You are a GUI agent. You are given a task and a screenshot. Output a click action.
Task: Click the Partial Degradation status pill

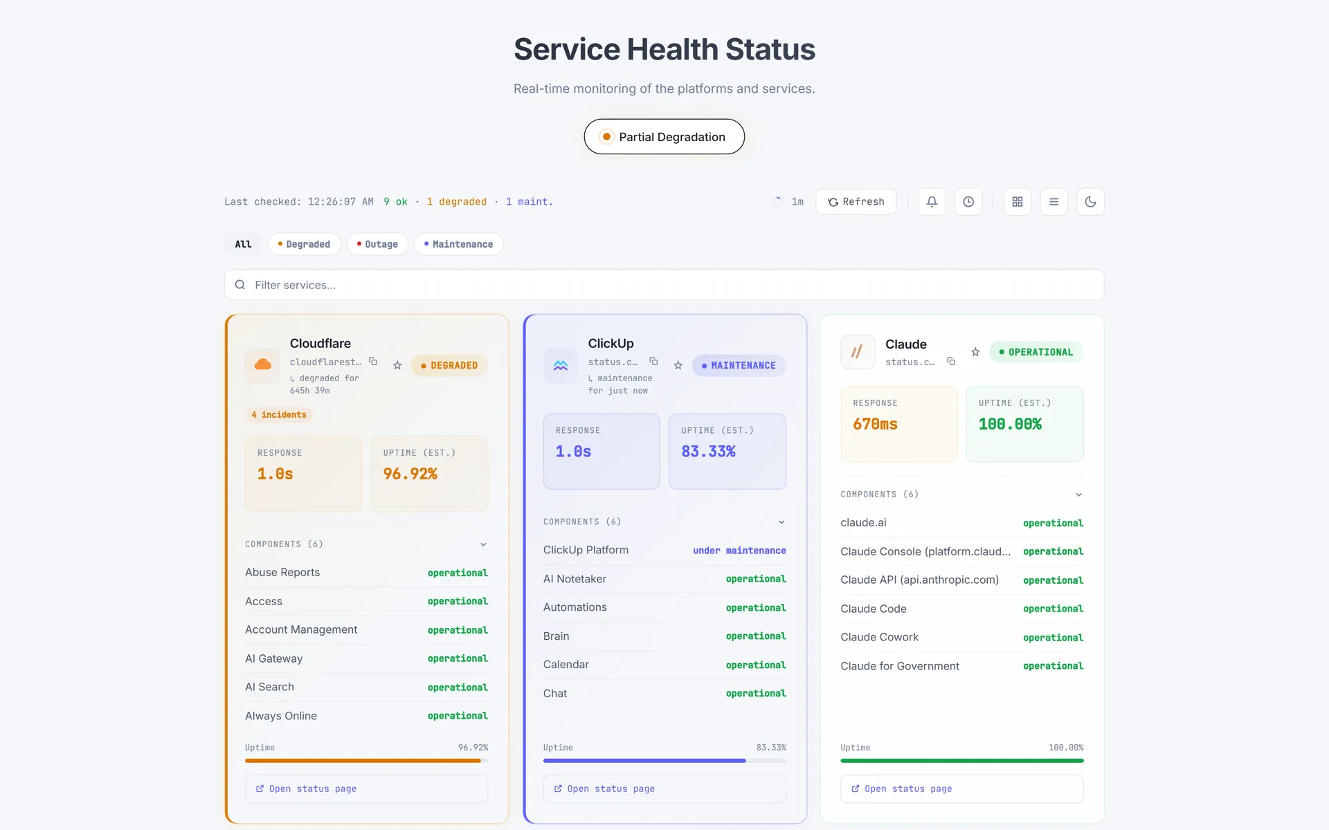[664, 137]
